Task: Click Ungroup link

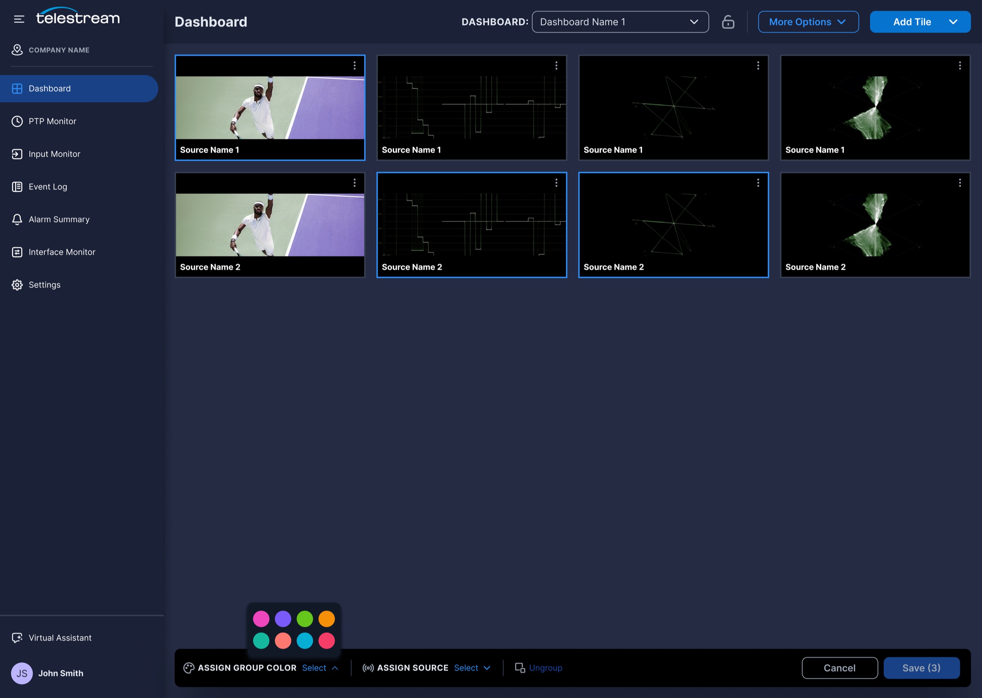Action: 538,667
